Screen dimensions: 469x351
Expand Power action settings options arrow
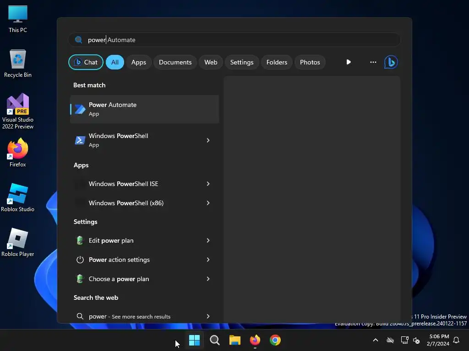pos(208,260)
